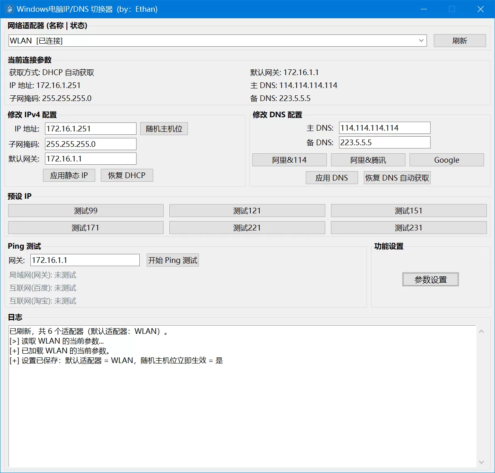Start the 开始 Ping 测试 button
Image resolution: width=495 pixels, height=473 pixels.
click(x=173, y=260)
